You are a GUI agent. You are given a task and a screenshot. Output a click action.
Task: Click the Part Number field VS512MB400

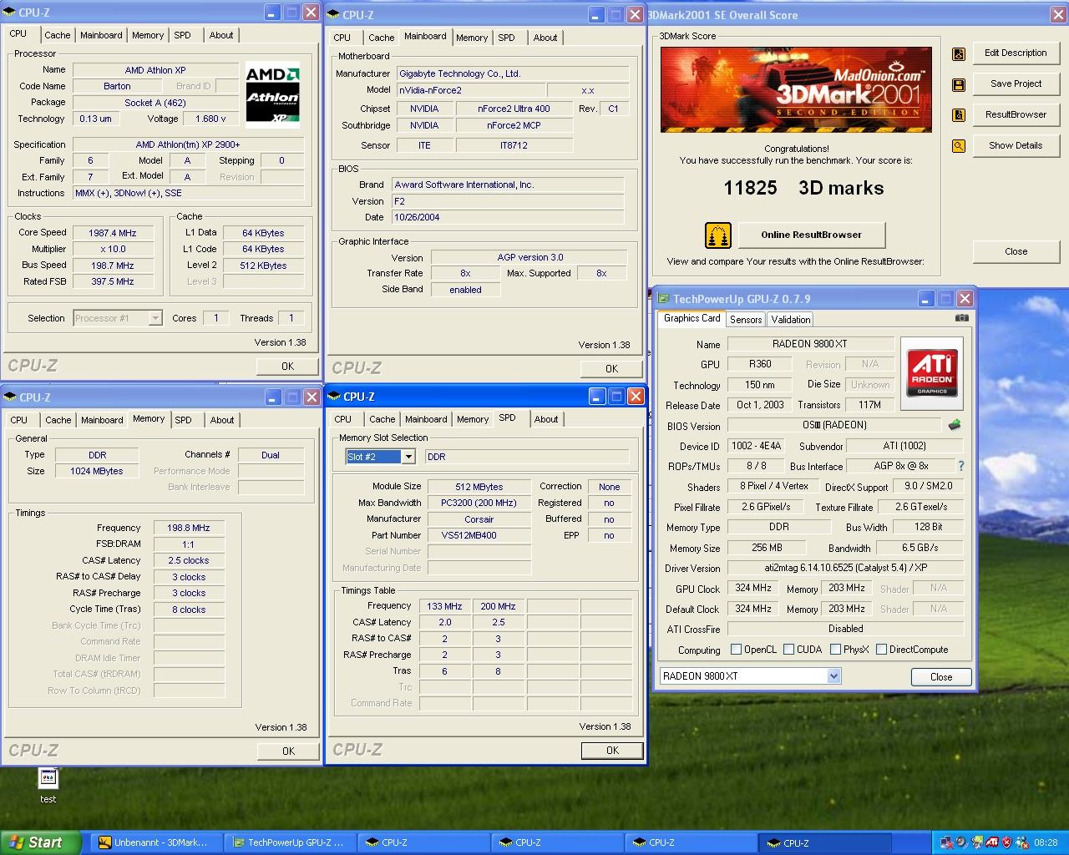point(479,535)
